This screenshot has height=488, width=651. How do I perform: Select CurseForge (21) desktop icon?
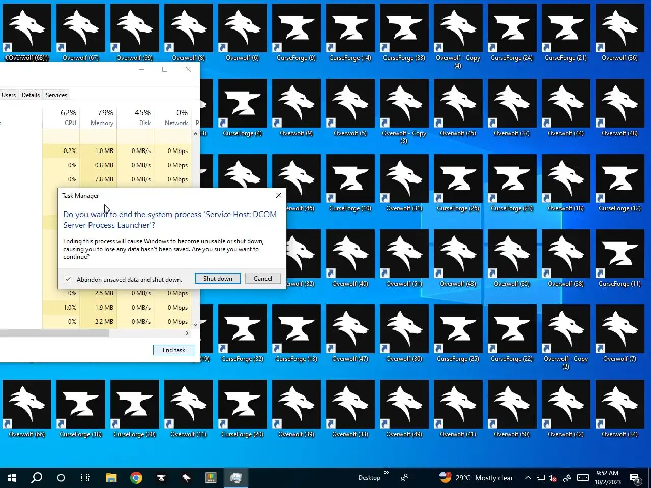[566, 33]
